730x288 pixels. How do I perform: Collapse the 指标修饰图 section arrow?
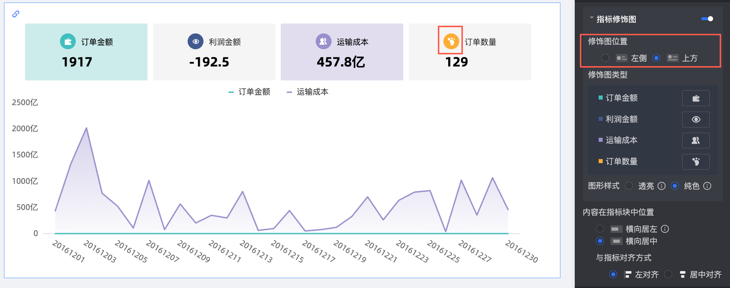[x=592, y=18]
